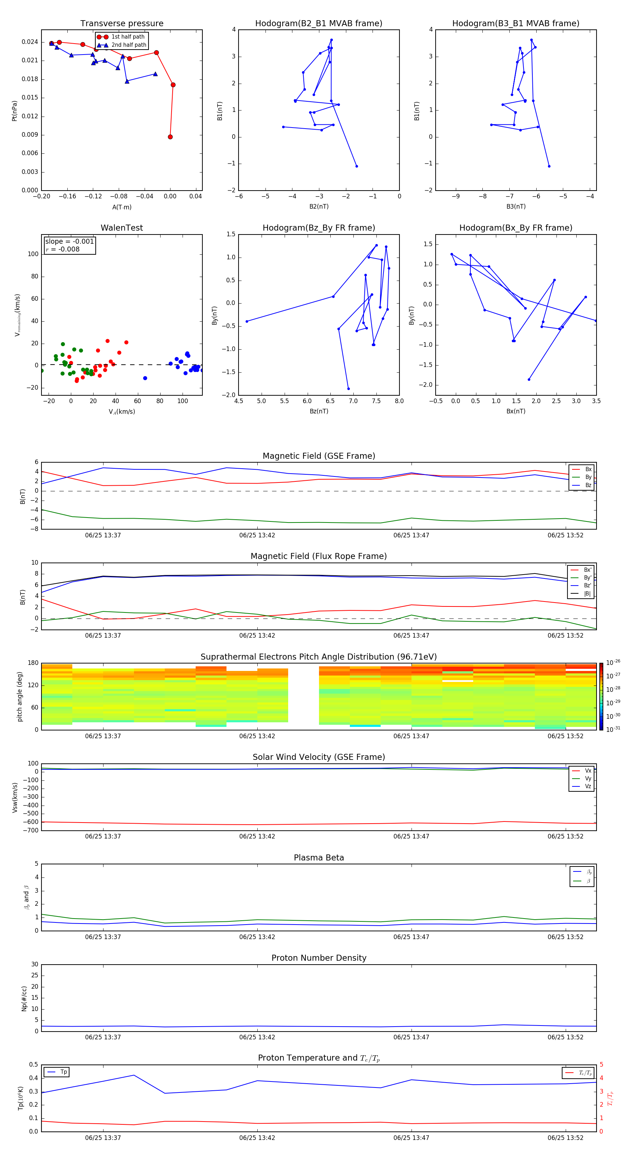Select "Bz'" in the Flux Rope legend
638x1169 pixels.
pos(581,586)
